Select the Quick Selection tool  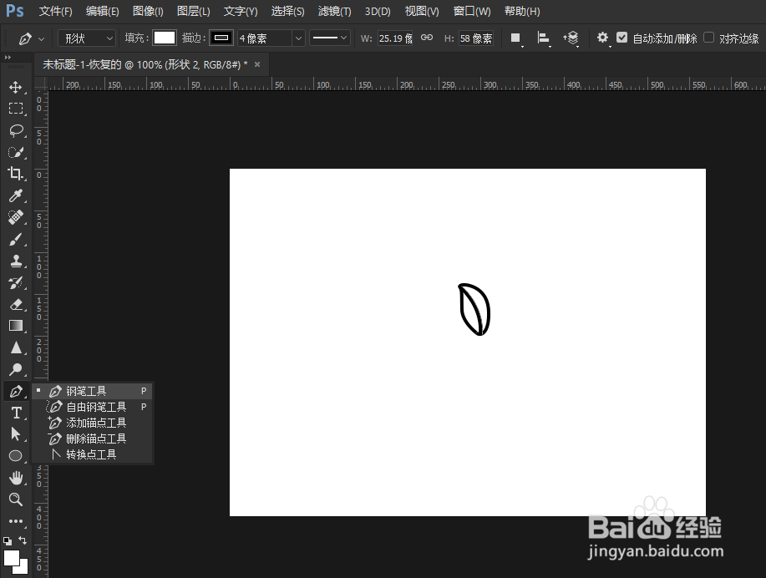[x=16, y=153]
